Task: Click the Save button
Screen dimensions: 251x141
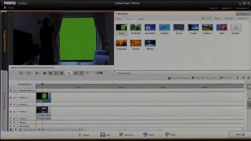Action: point(105,135)
